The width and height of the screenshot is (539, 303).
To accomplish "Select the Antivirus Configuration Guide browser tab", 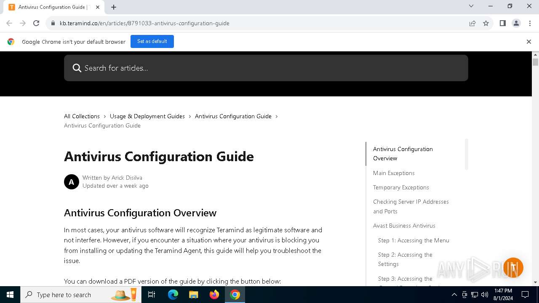I will (55, 7).
